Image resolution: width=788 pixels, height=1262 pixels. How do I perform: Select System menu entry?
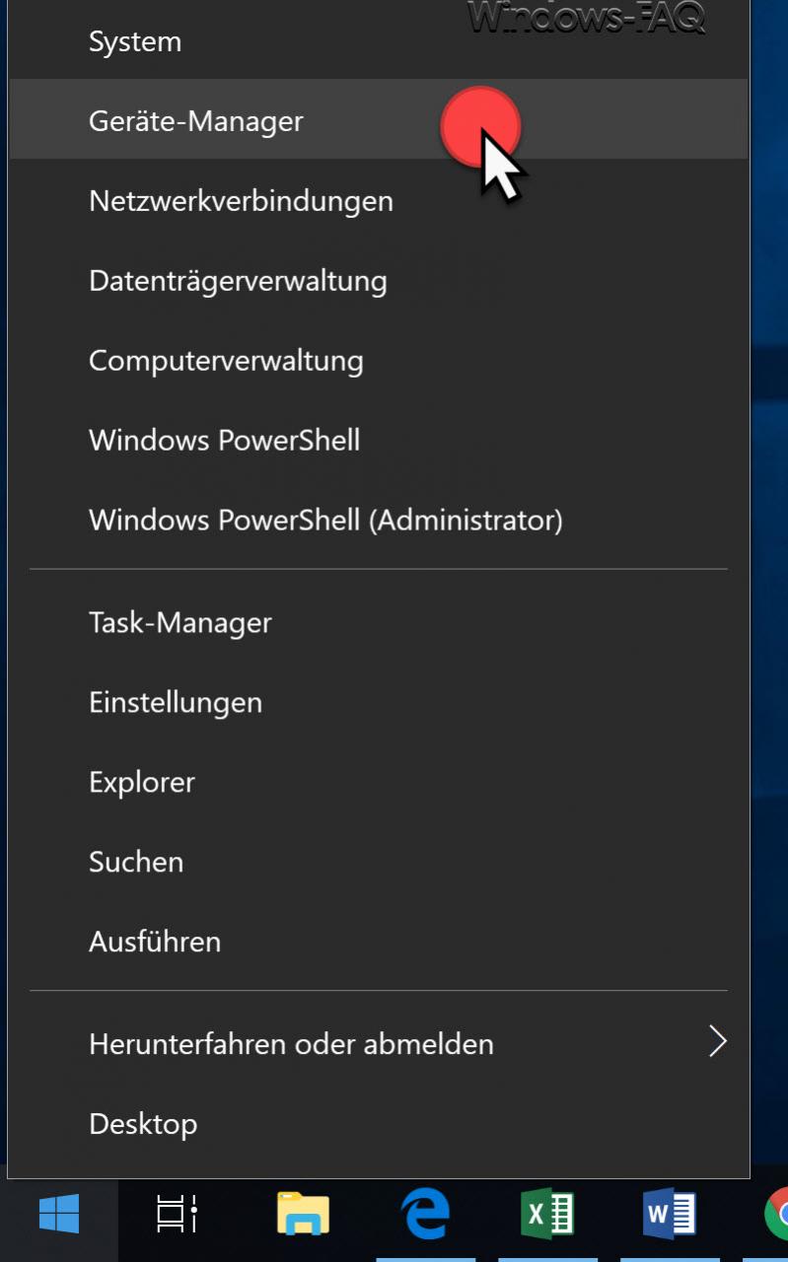(379, 41)
